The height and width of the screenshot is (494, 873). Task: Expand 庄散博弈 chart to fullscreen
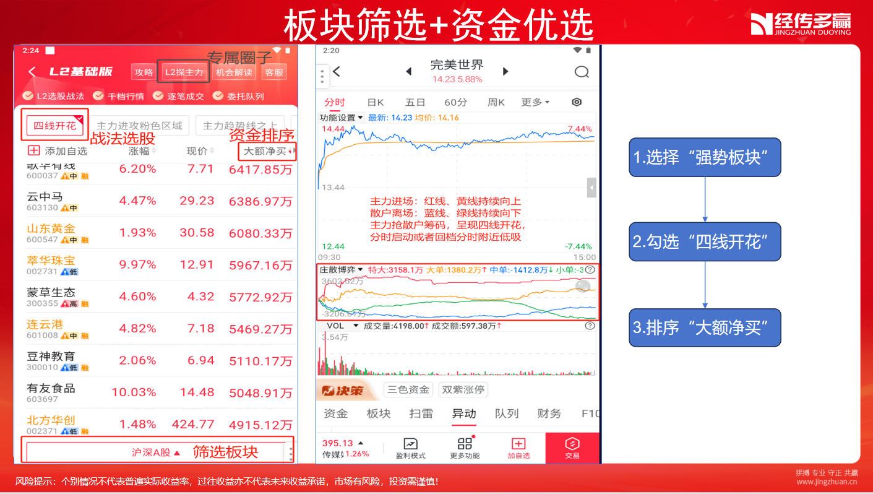[582, 285]
